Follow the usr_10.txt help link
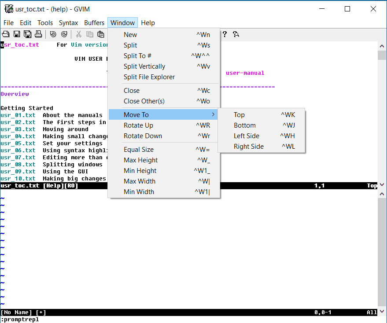This screenshot has width=387, height=323. click(18, 179)
